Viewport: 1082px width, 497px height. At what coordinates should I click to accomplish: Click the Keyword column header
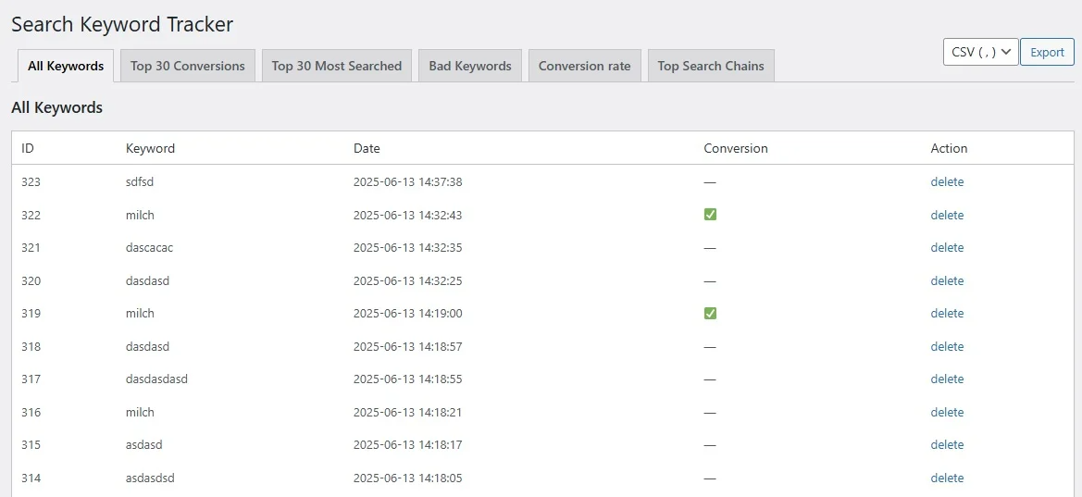150,148
